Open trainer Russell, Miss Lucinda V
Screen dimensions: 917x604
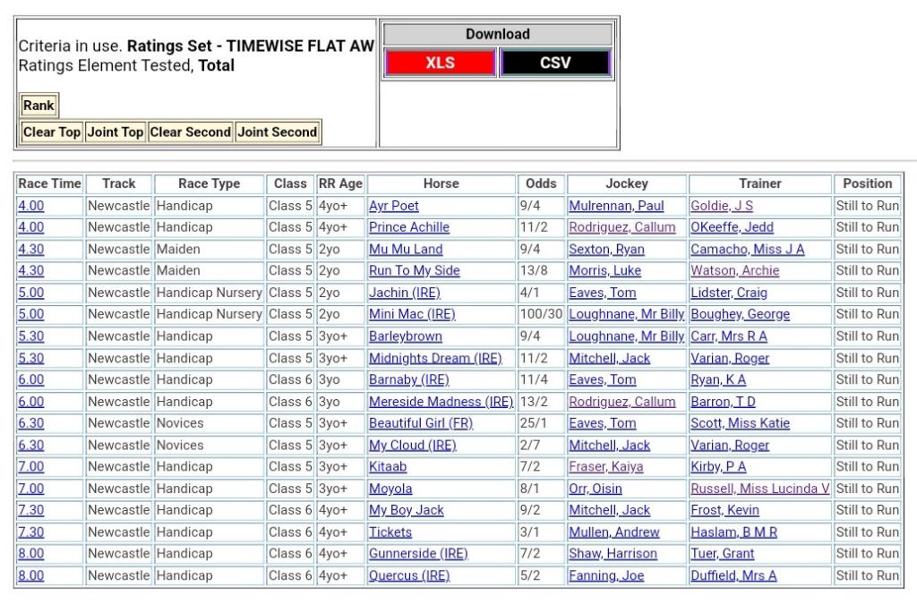[x=759, y=489]
